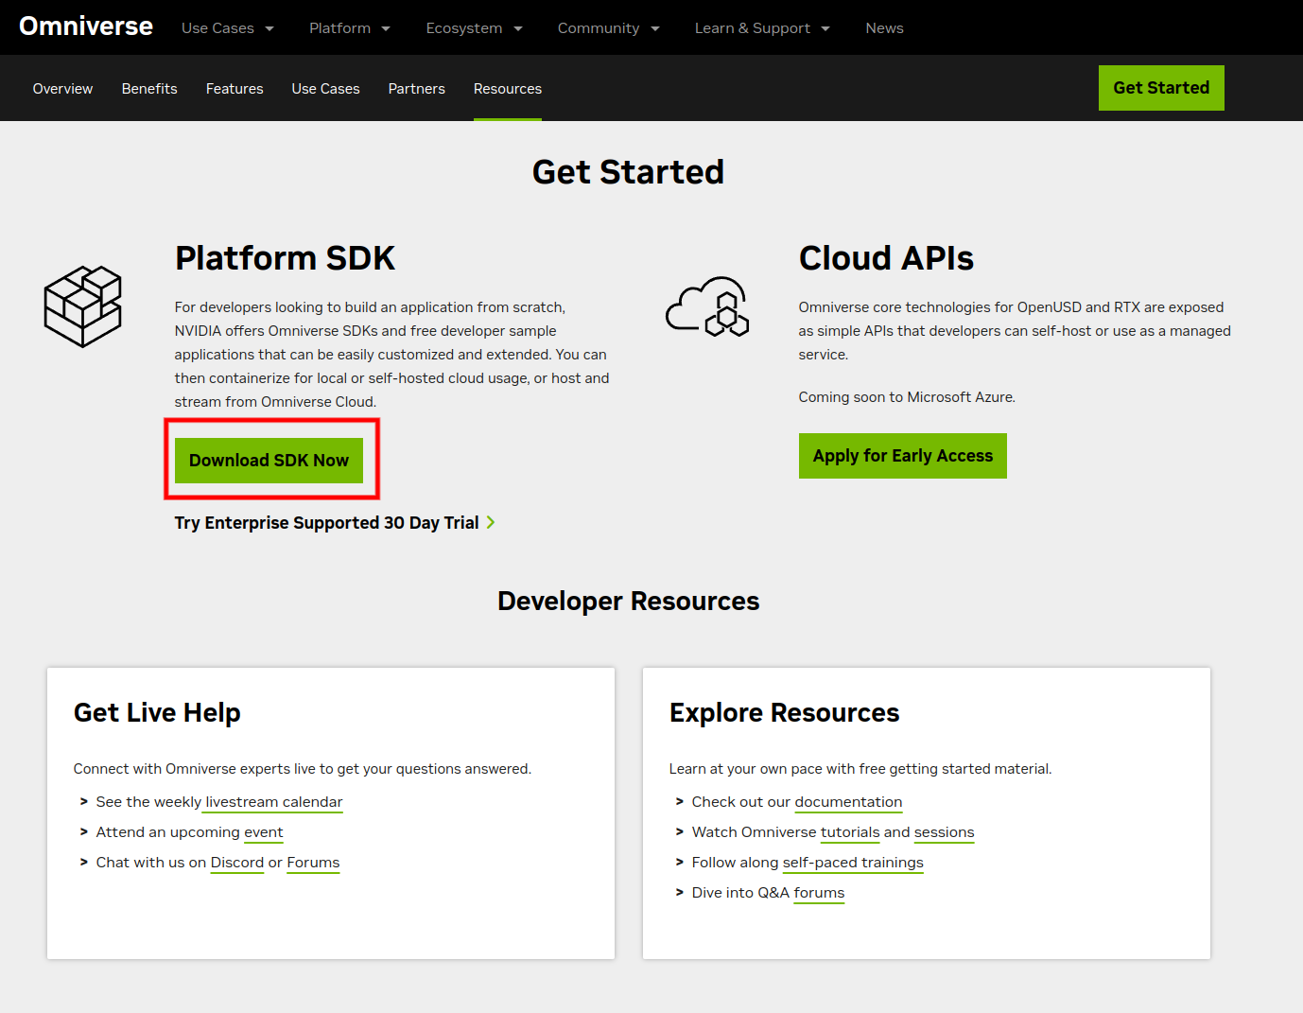Click the Developer Resources heading

pyautogui.click(x=629, y=602)
